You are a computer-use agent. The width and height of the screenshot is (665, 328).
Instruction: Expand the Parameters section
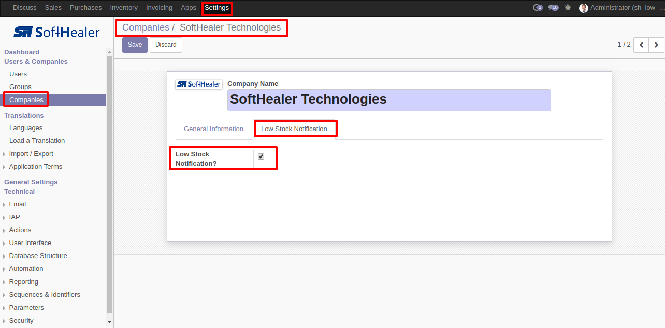[26, 308]
